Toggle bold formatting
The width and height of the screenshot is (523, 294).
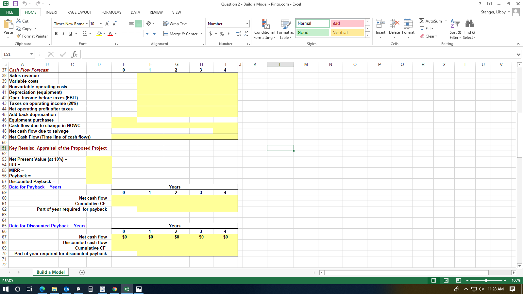click(x=56, y=33)
